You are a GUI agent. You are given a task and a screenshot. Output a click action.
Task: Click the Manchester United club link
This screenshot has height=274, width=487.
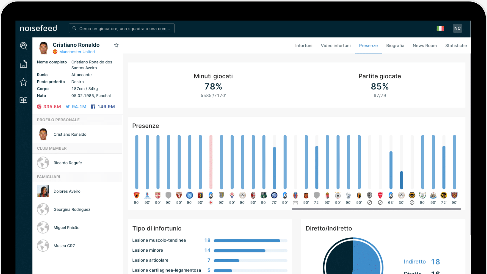(x=77, y=52)
